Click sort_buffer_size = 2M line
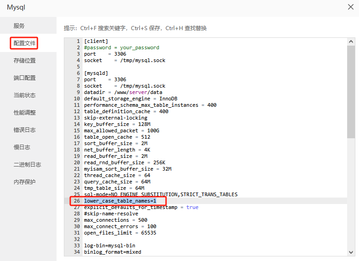The height and width of the screenshot is (261, 359). click(115, 143)
